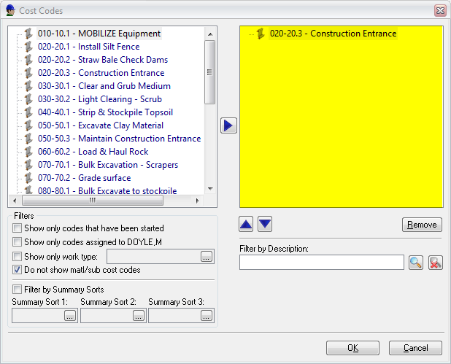Click the Cost Codes window title icon
This screenshot has width=451, height=364.
pyautogui.click(x=11, y=11)
